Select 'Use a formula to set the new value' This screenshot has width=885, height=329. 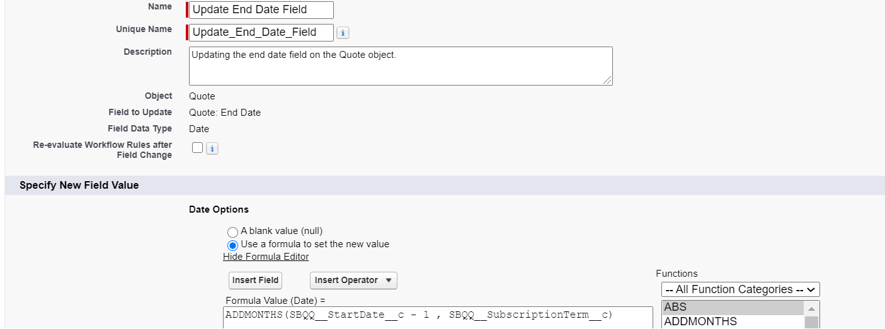click(x=232, y=245)
